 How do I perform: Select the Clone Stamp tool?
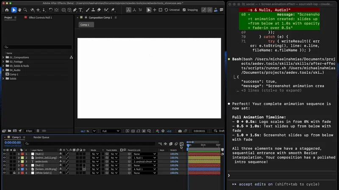pyautogui.click(x=93, y=10)
